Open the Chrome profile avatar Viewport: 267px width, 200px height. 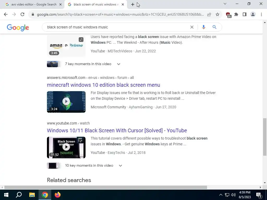click(253, 15)
